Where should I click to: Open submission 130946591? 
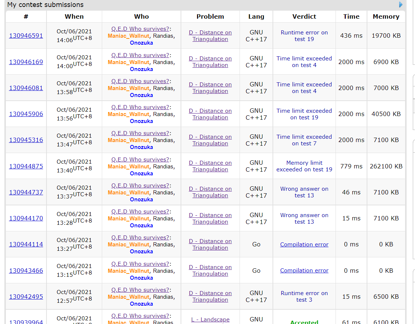[26, 36]
